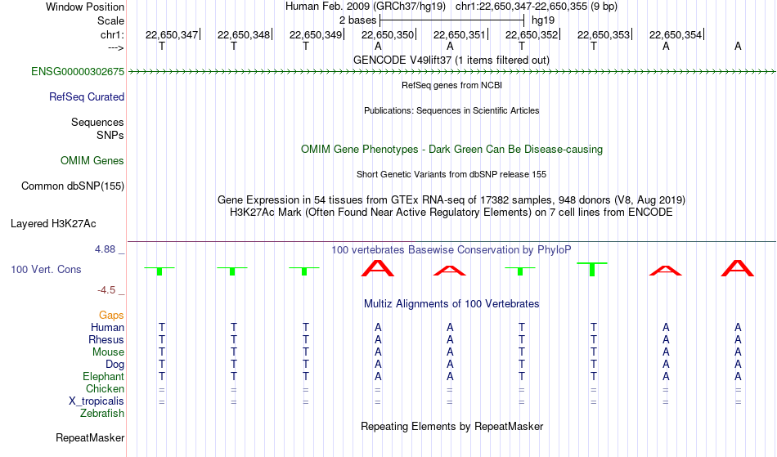Click the -4.5 PhyloP lower scale value
Viewport: 777px width, 457px height.
coord(106,290)
